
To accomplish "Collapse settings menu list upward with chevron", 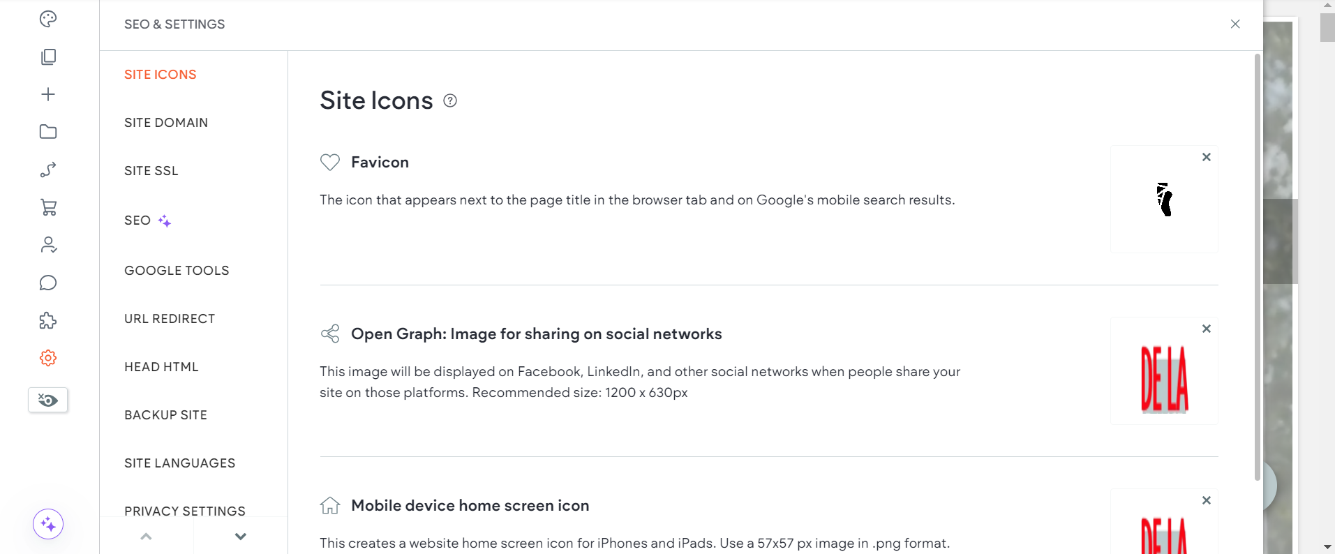I will 146,536.
